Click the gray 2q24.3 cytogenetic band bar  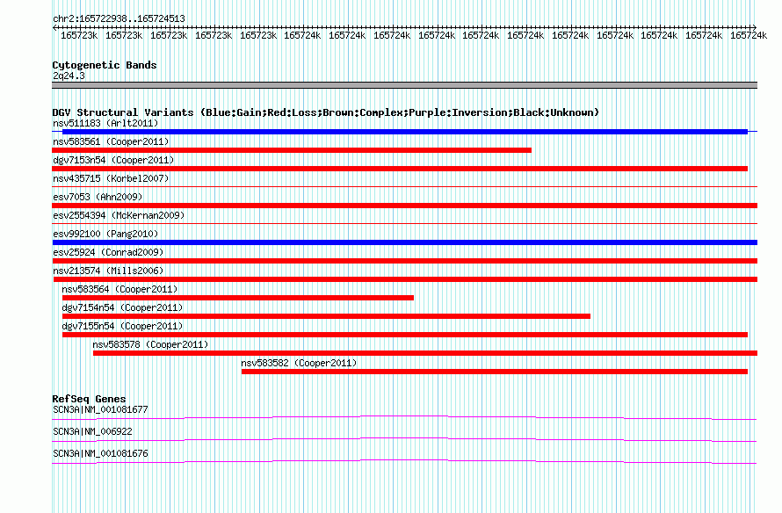(404, 85)
